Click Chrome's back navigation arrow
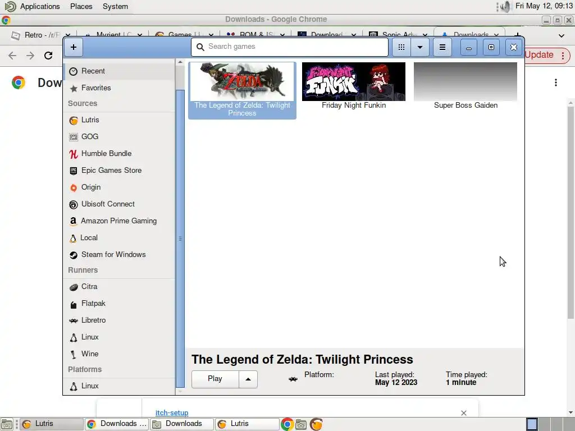575x431 pixels. pos(12,56)
